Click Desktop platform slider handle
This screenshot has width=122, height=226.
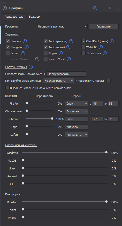point(106,202)
